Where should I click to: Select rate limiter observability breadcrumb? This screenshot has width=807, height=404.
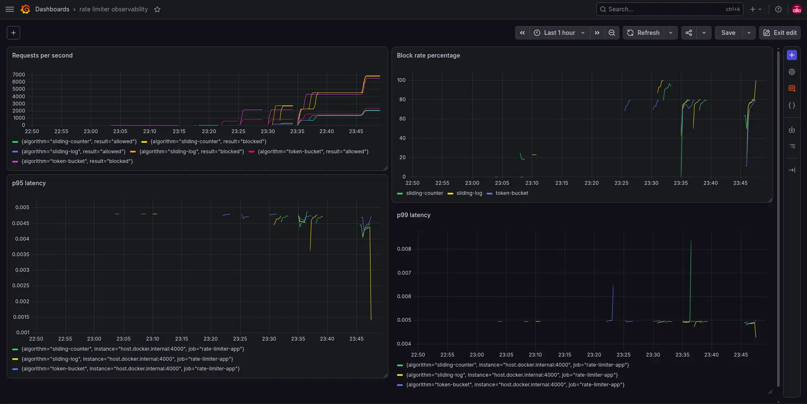(114, 9)
